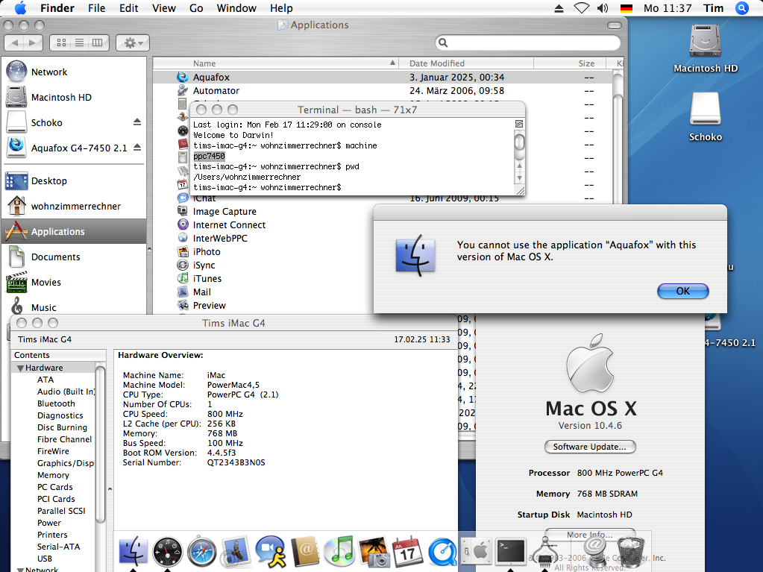This screenshot has width=763, height=572.
Task: Open the Window menu
Action: point(236,8)
